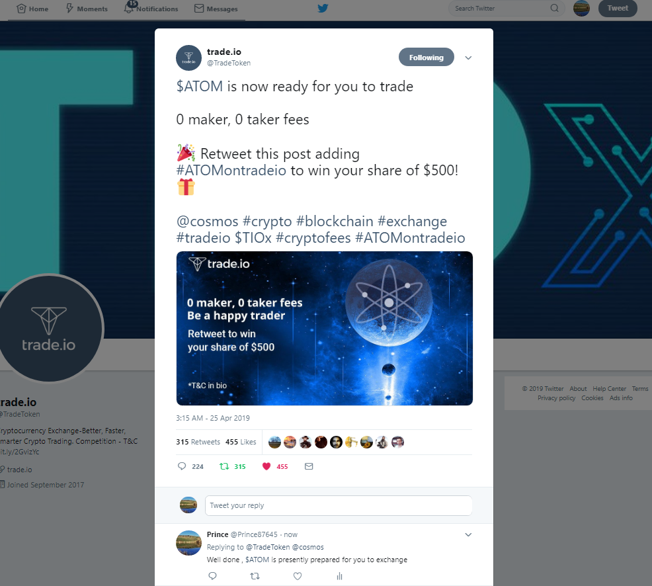Viewport: 652px width, 586px height.
Task: Click the Tweet compose button
Action: (618, 9)
